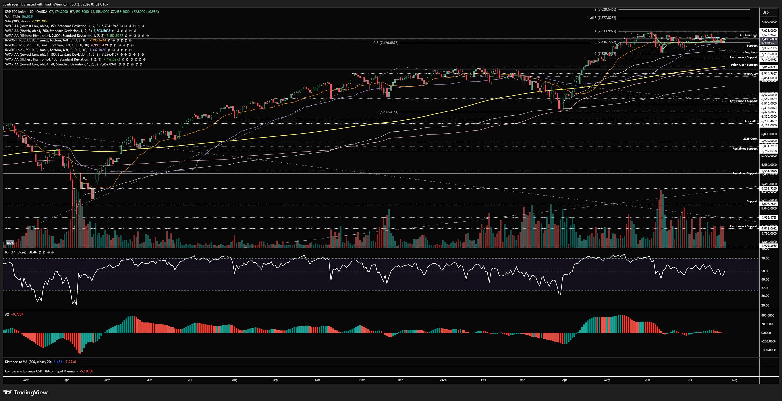Select the cointradernik created with TradingView.com header
782x401 pixels.
[56, 4]
